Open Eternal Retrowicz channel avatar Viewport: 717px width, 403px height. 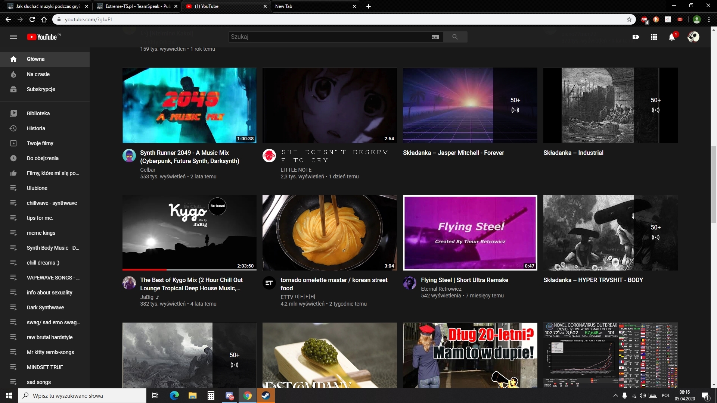tap(410, 283)
